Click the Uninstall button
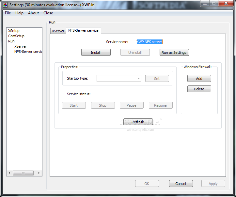This screenshot has width=236, height=197. pyautogui.click(x=135, y=52)
